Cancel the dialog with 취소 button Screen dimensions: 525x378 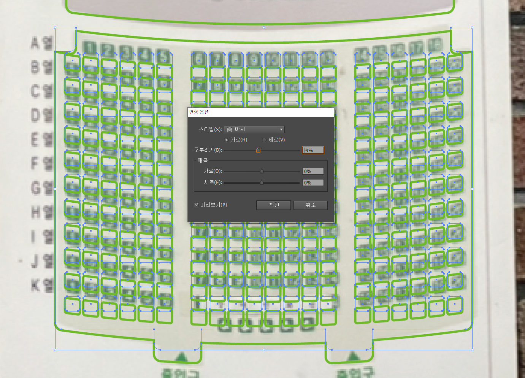coord(311,205)
